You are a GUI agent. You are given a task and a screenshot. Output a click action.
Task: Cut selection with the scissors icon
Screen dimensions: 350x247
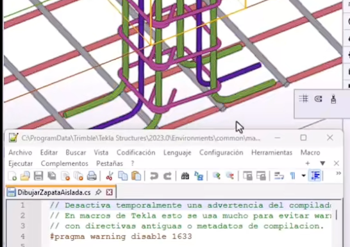109,176
